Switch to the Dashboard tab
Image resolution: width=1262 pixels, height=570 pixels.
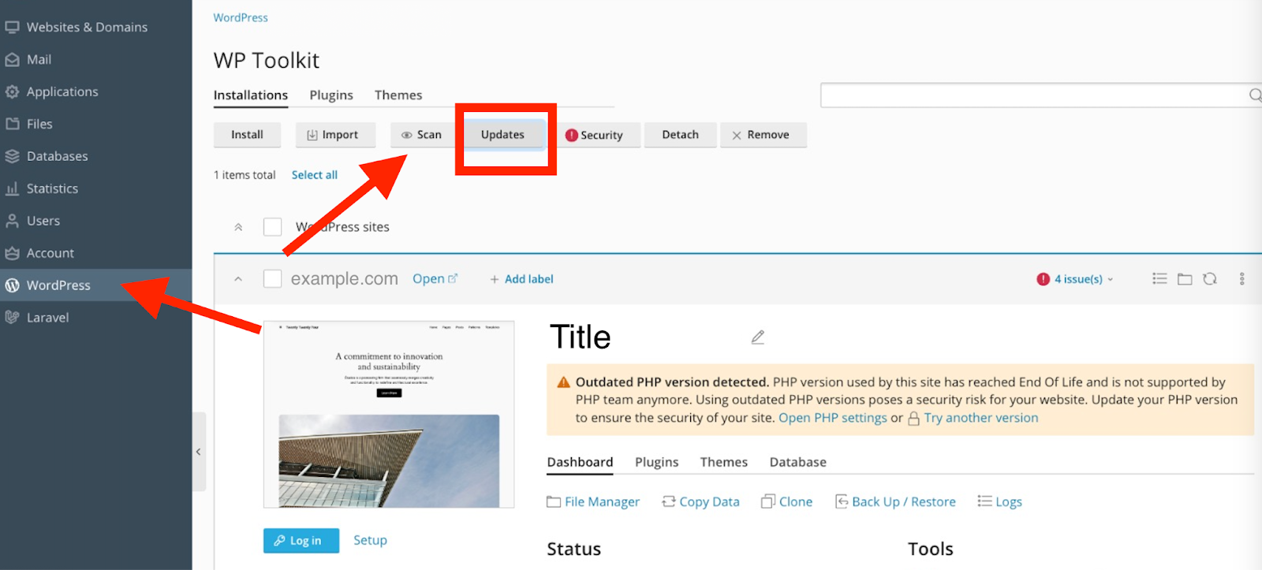pyautogui.click(x=580, y=463)
